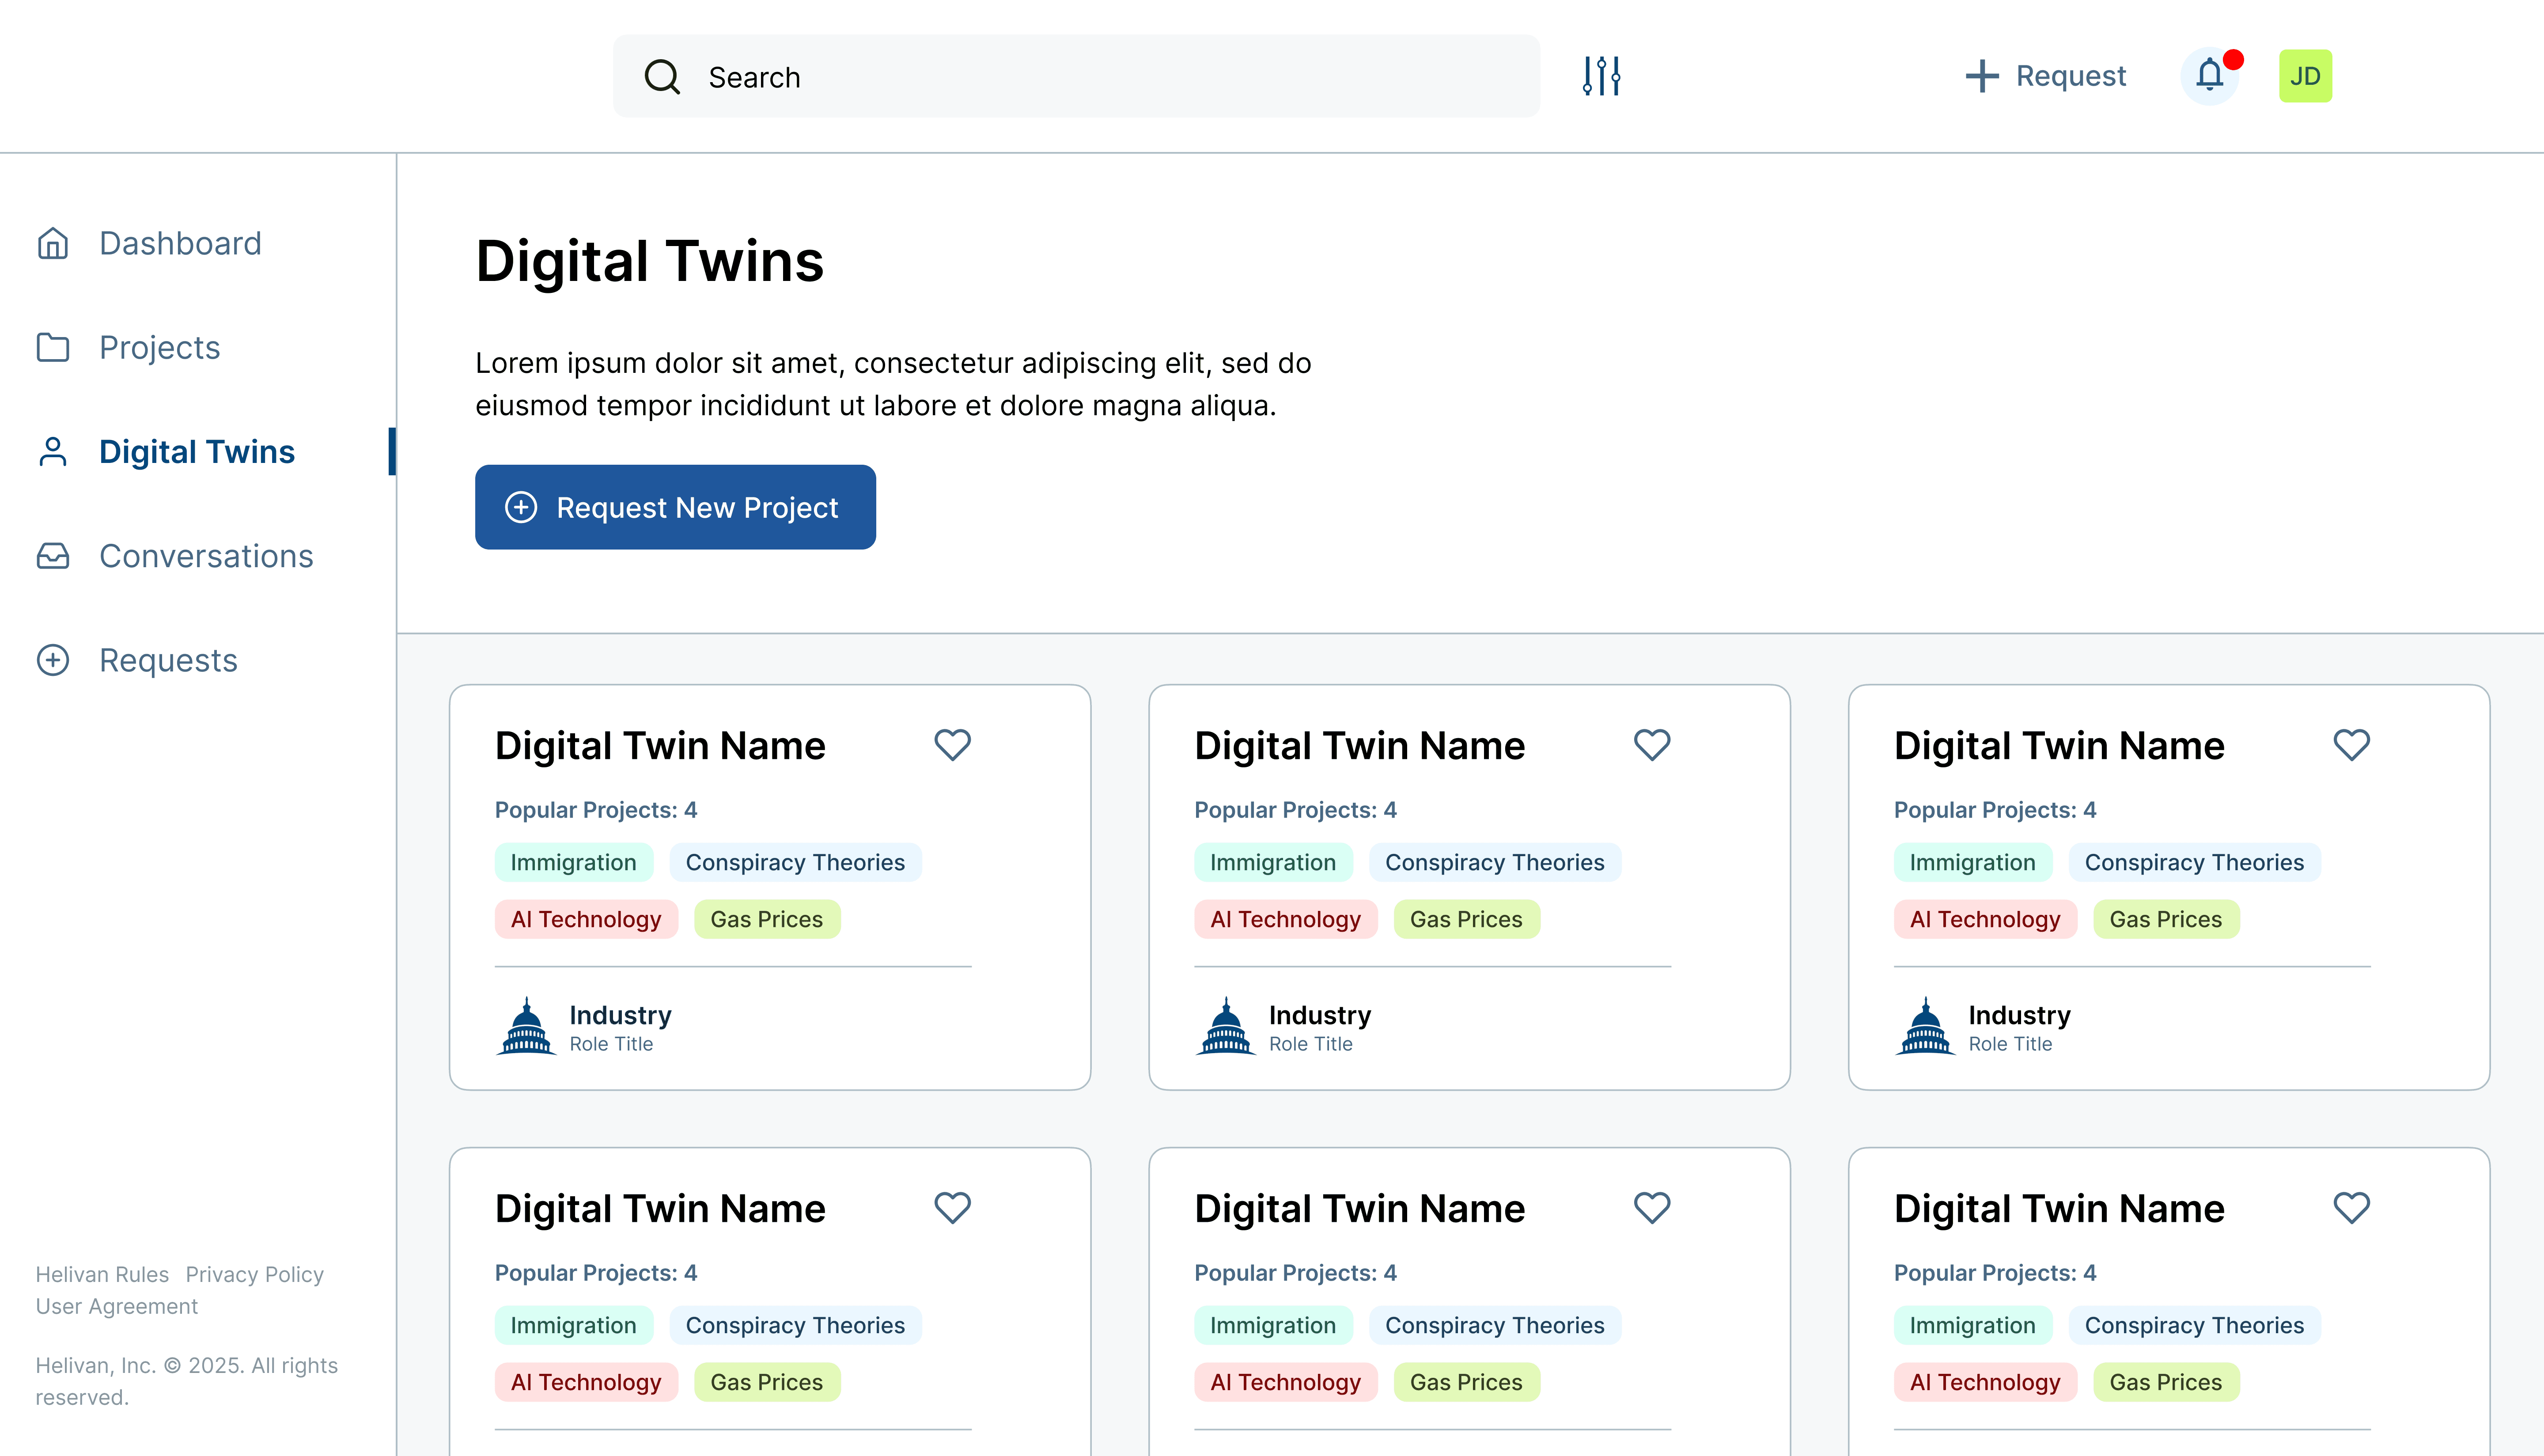
Task: Click the capitol icon on first card
Action: point(527,1027)
